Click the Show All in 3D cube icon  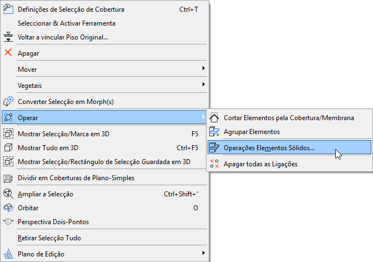pos(8,148)
